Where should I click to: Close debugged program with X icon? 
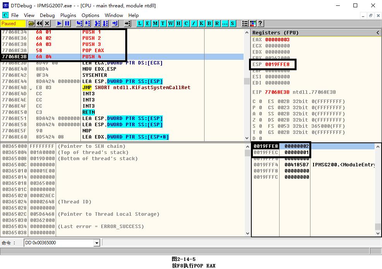tap(47, 24)
